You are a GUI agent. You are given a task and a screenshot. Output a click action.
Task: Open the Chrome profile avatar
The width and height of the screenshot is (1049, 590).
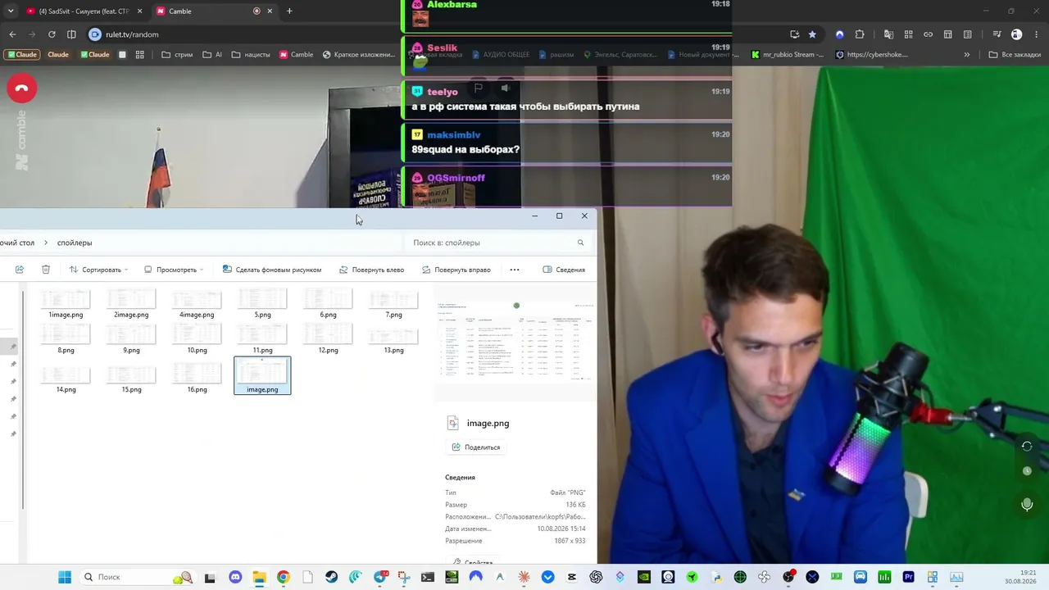coord(1017,34)
